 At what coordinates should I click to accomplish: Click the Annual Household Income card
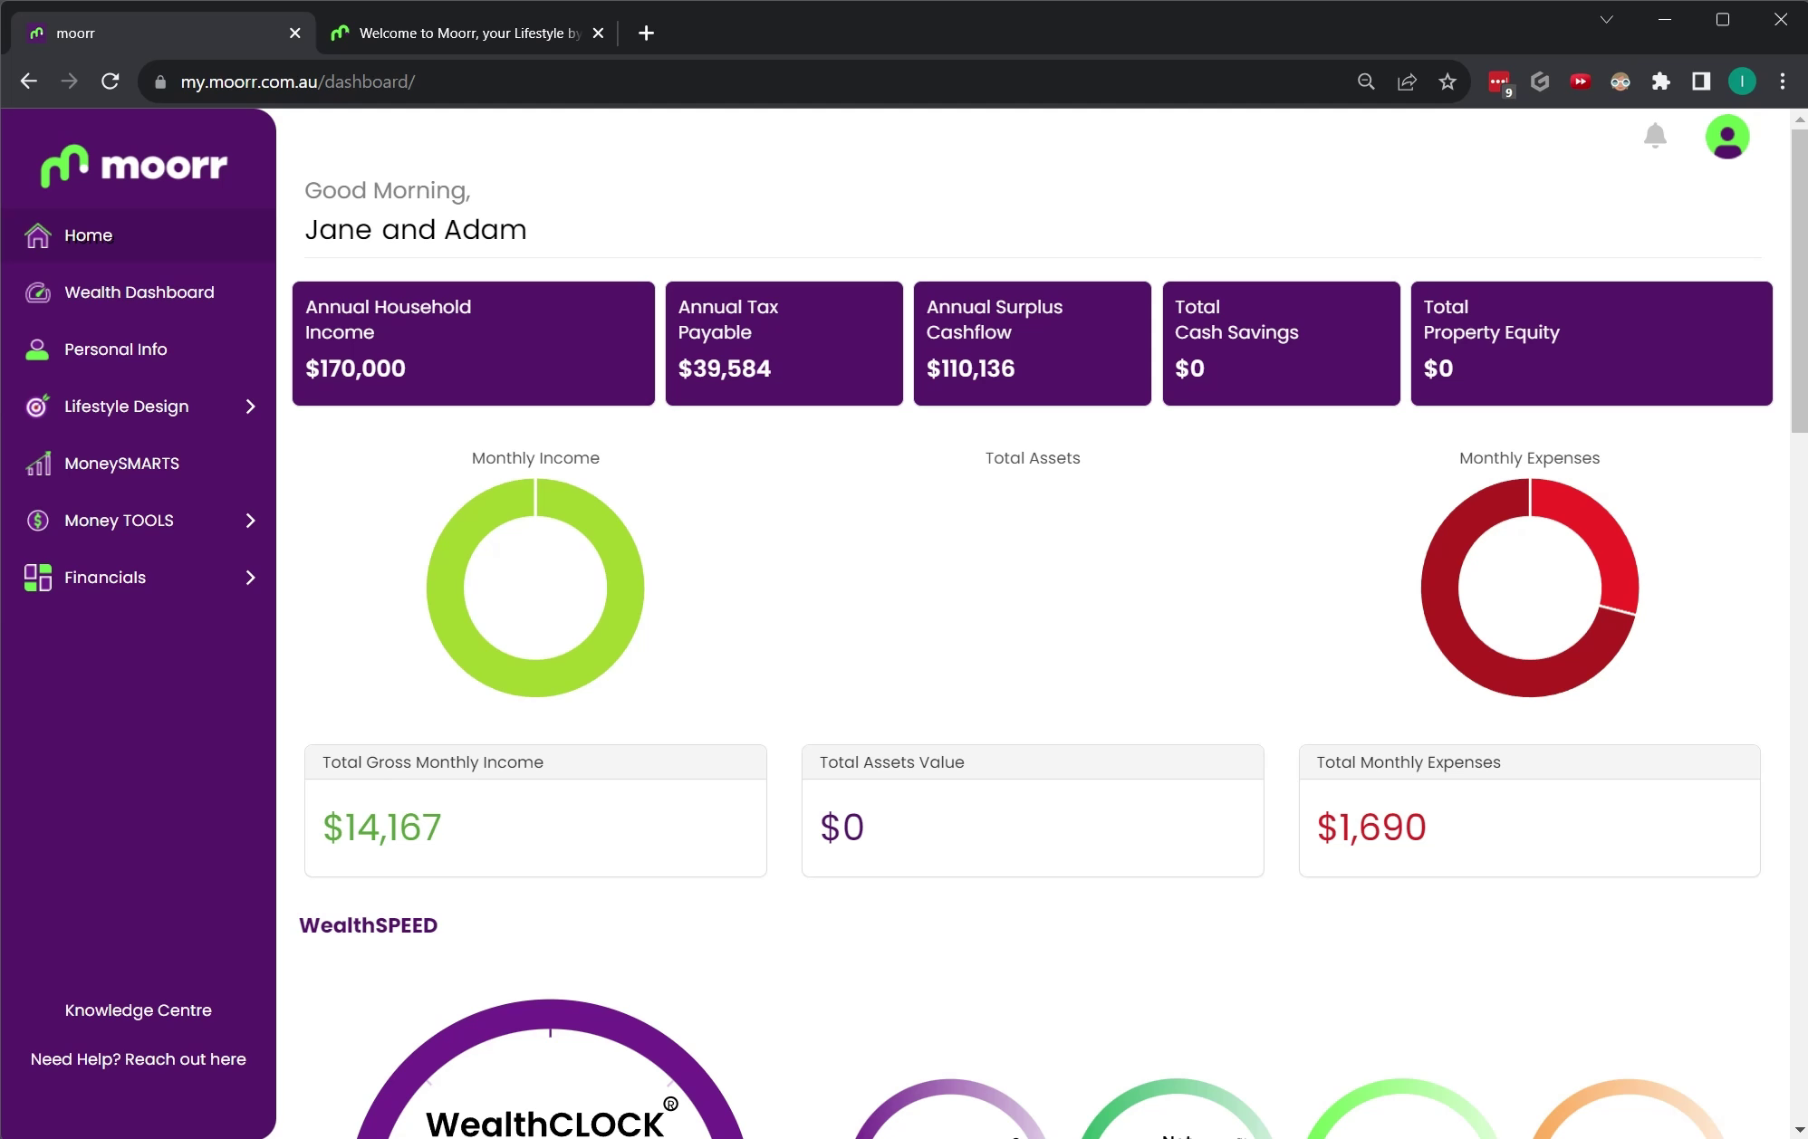[474, 344]
